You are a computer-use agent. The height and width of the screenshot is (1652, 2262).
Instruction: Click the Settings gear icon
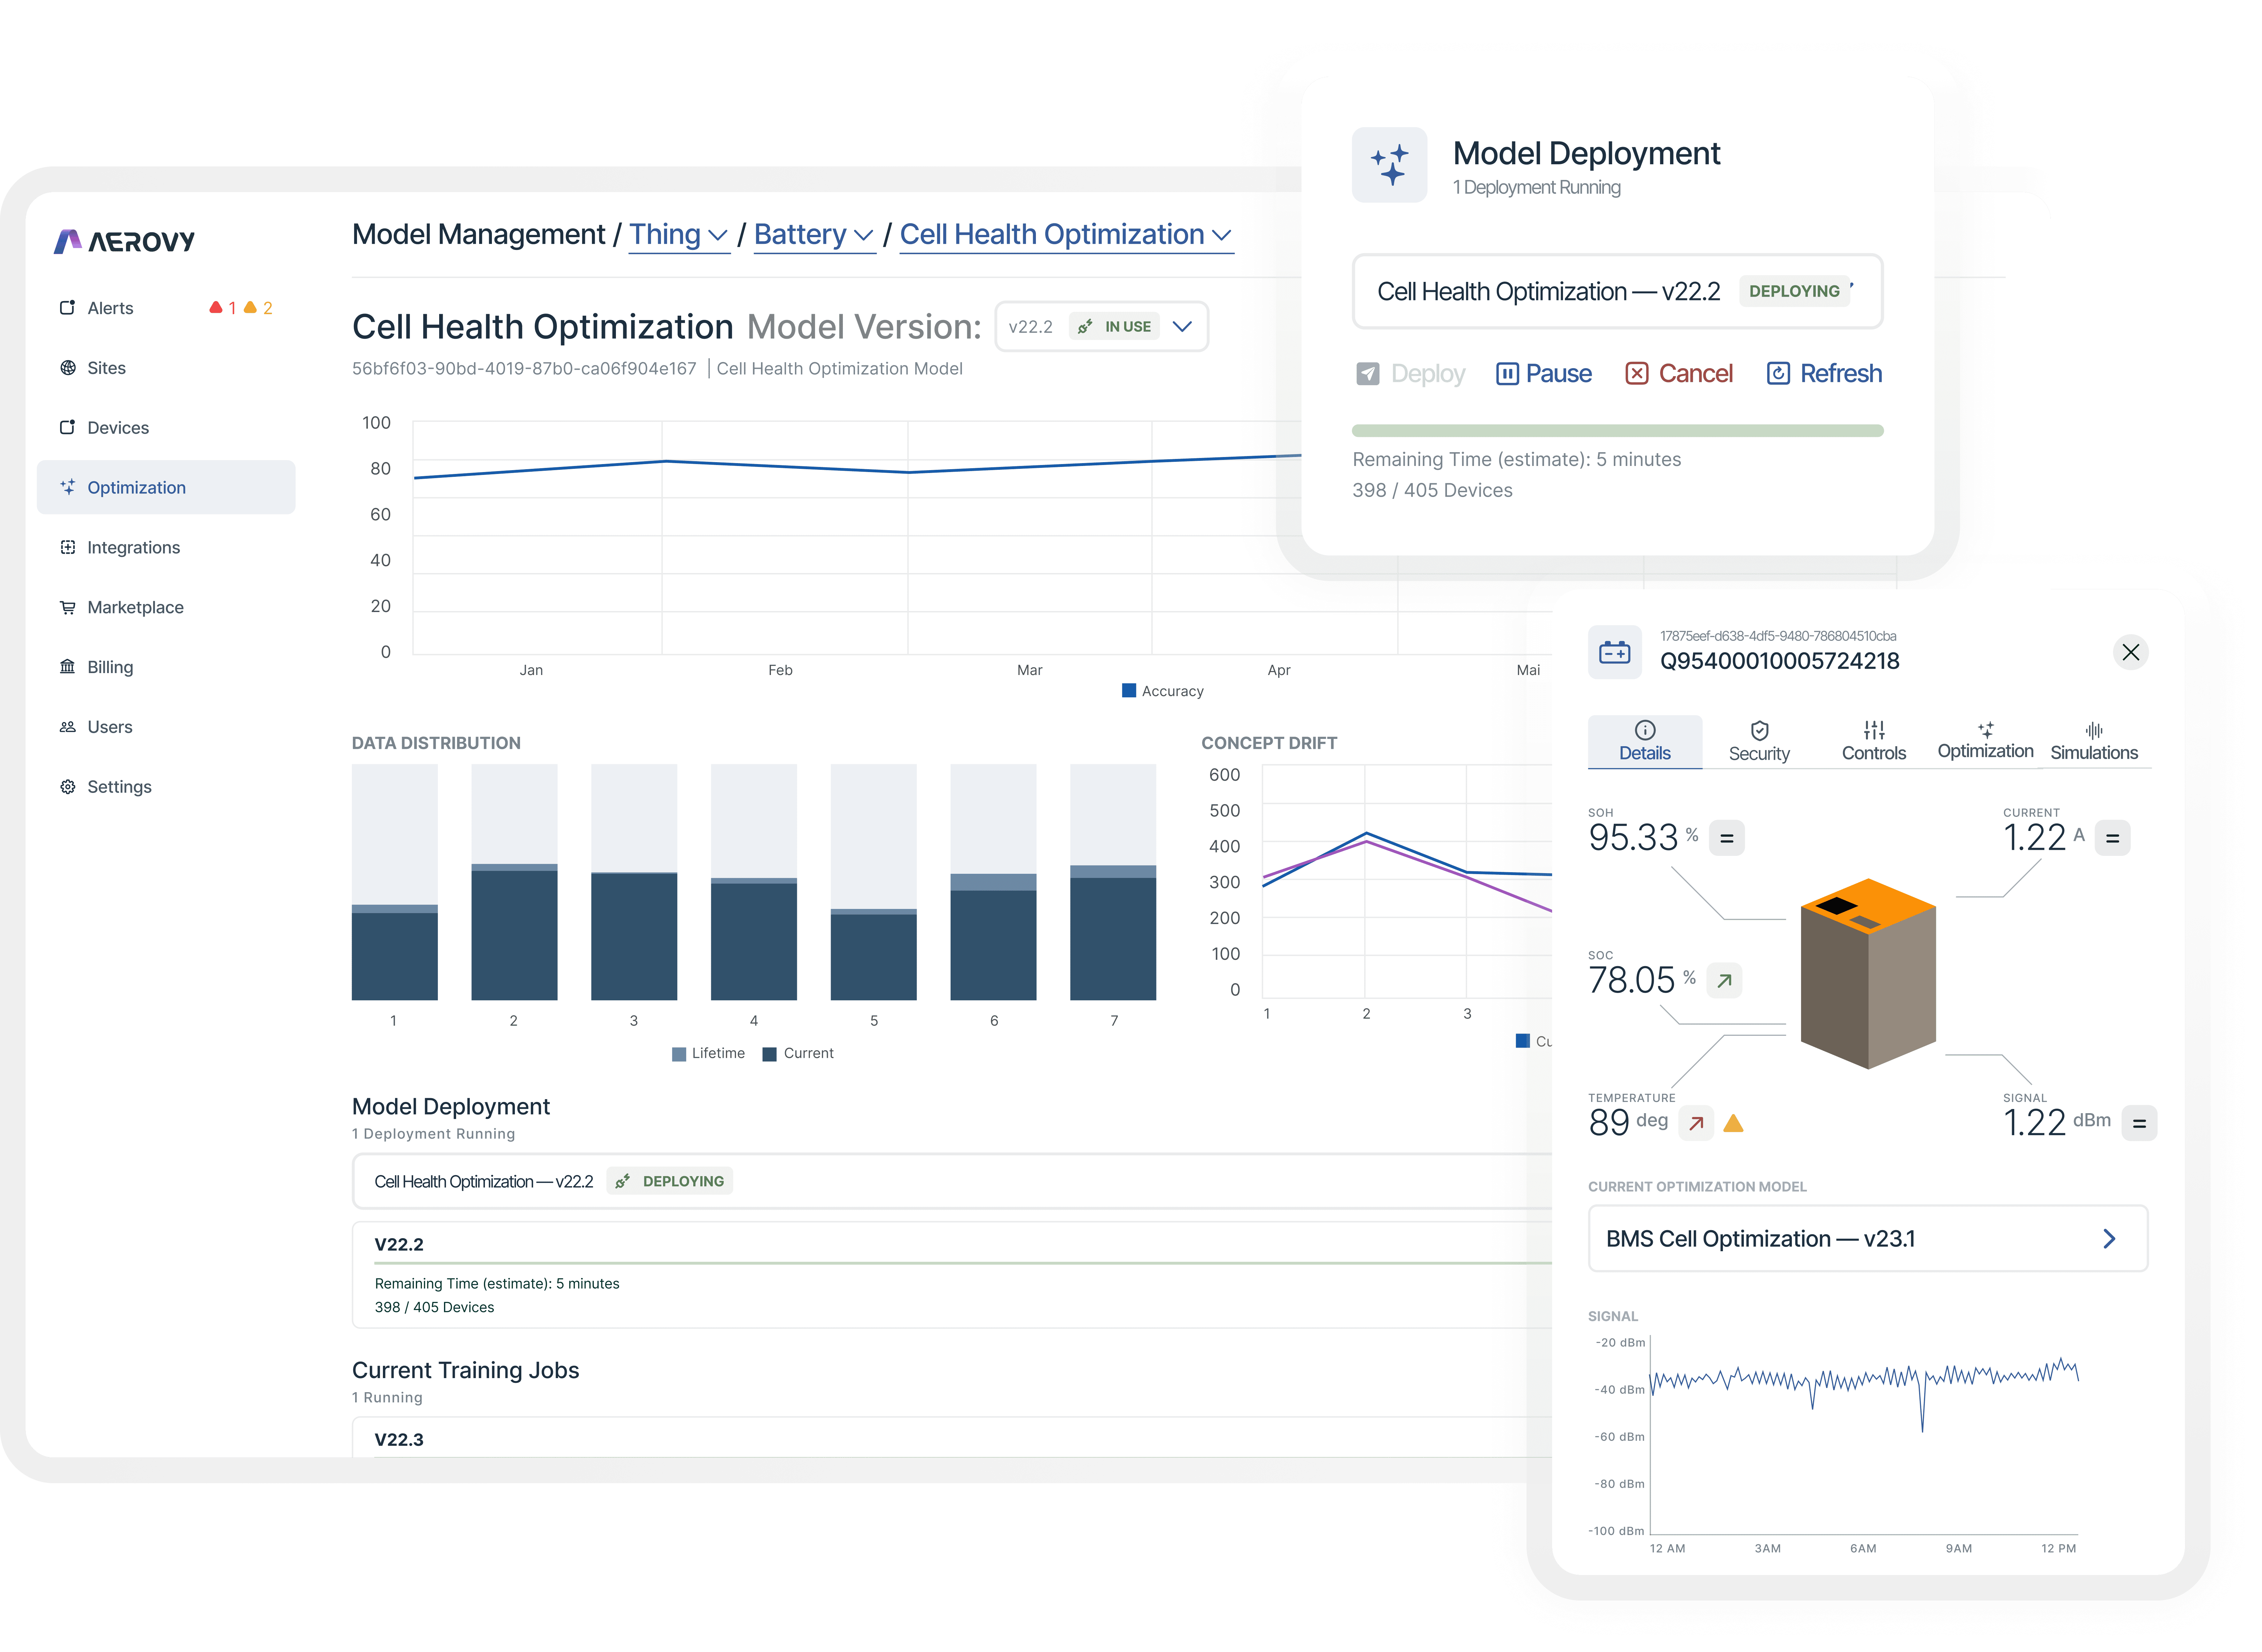point(68,787)
